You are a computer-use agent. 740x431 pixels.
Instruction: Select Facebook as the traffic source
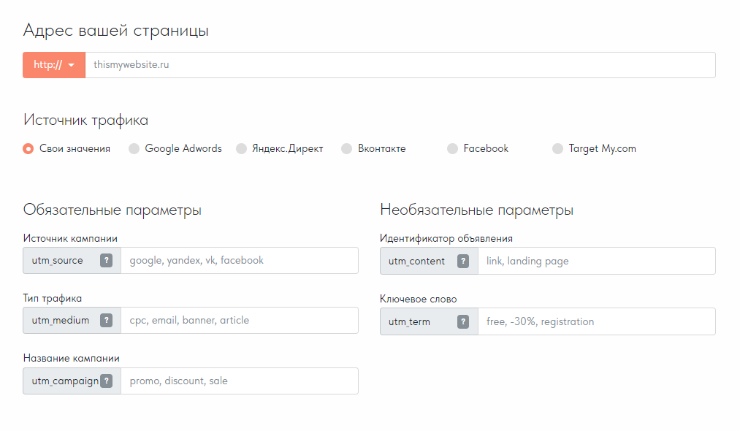(452, 149)
